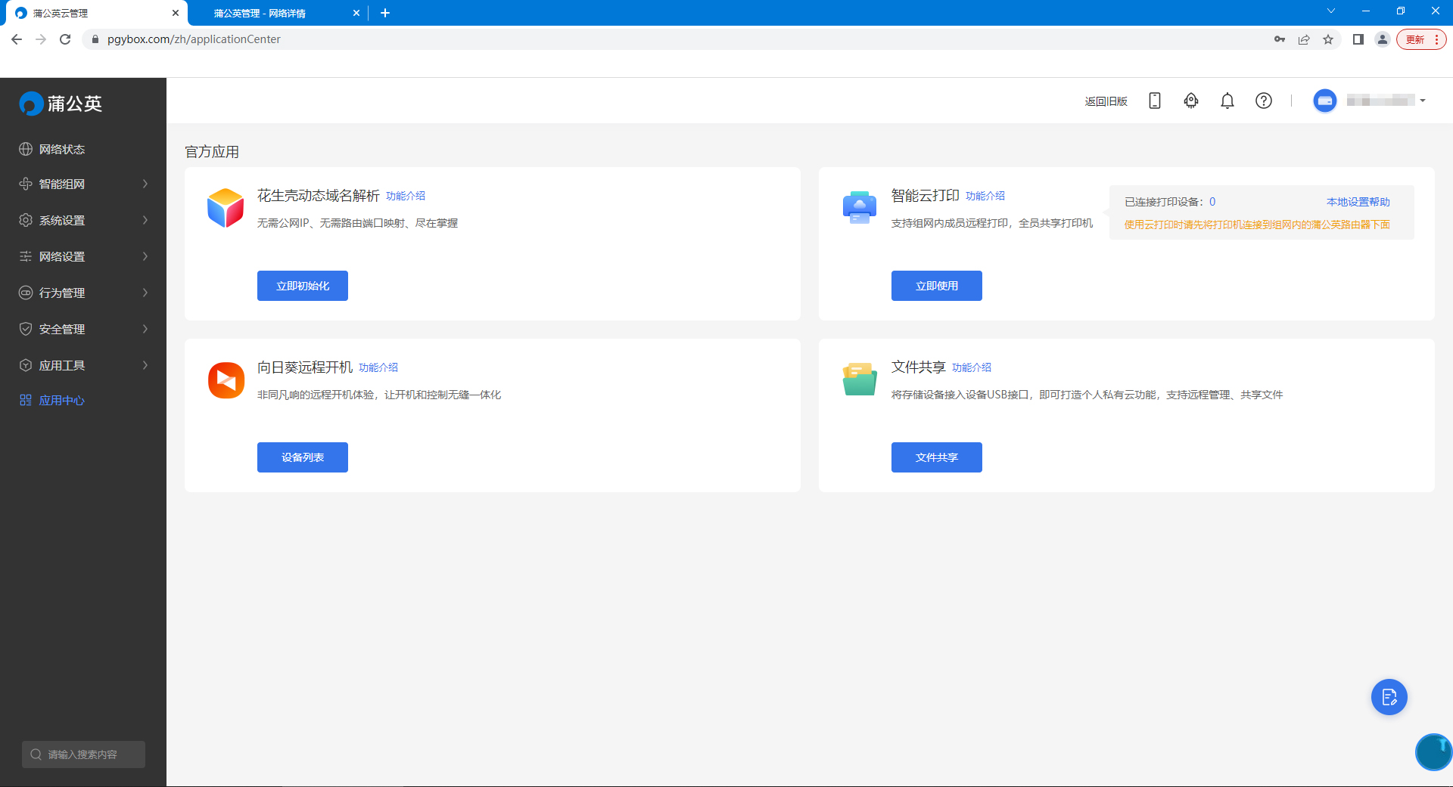This screenshot has height=787, width=1453.
Task: Open the mobile app phone icon
Action: click(x=1153, y=101)
